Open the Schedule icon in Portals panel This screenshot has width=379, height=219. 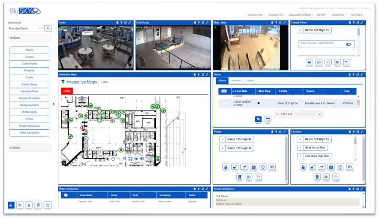click(253, 167)
